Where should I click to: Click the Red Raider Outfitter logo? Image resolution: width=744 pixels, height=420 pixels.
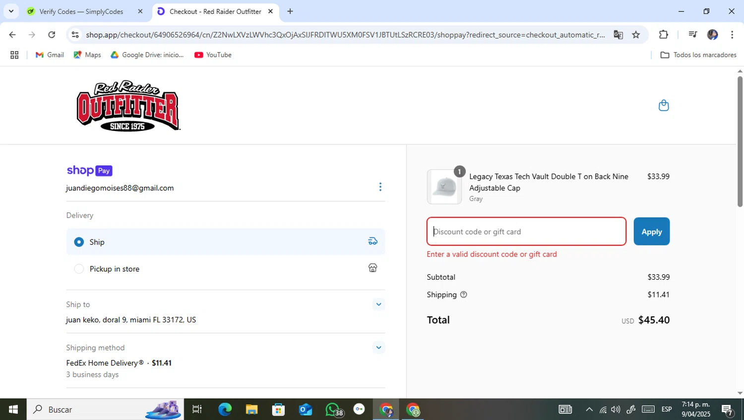coord(128,106)
